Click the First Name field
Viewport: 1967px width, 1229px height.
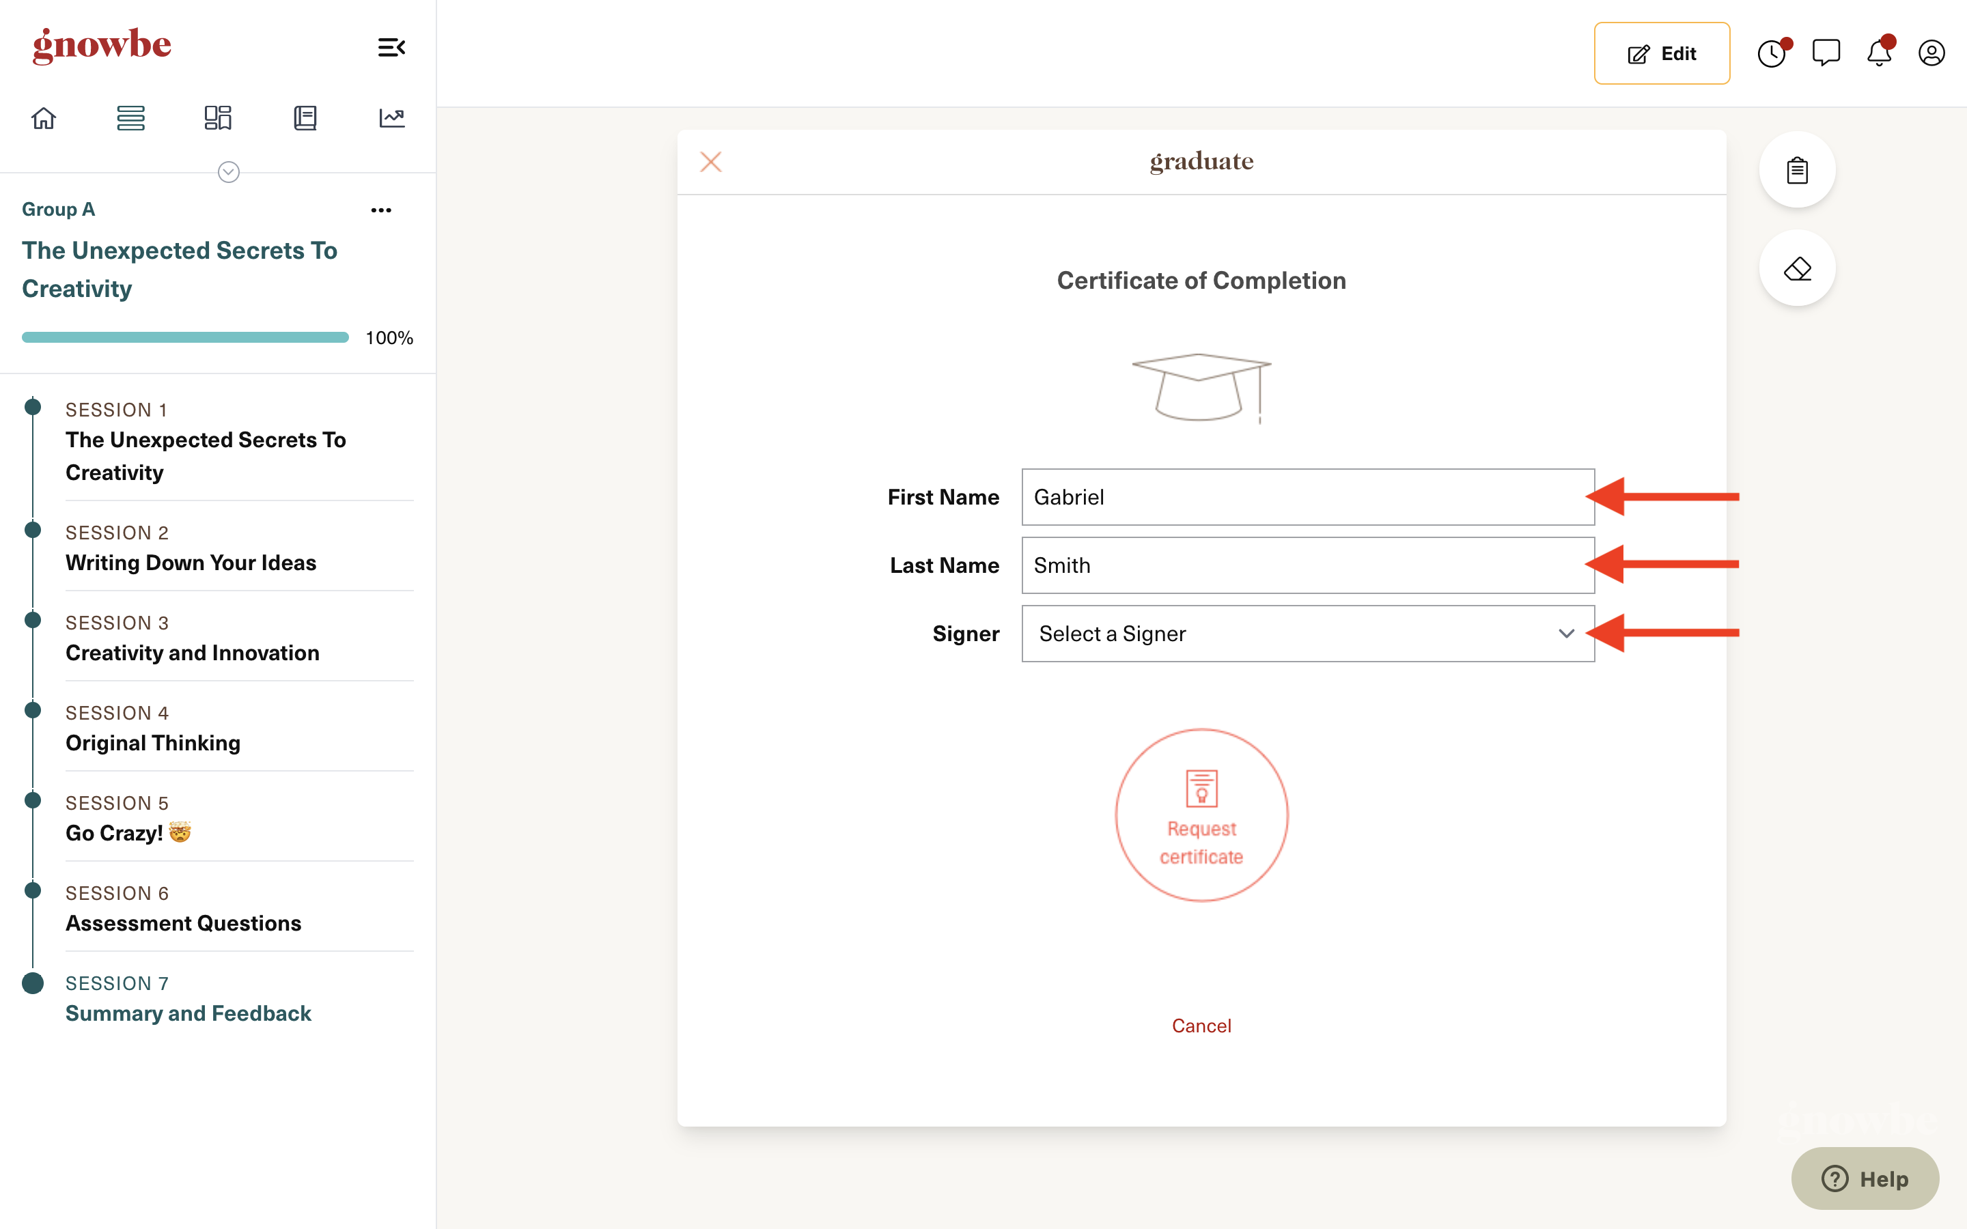(1308, 496)
